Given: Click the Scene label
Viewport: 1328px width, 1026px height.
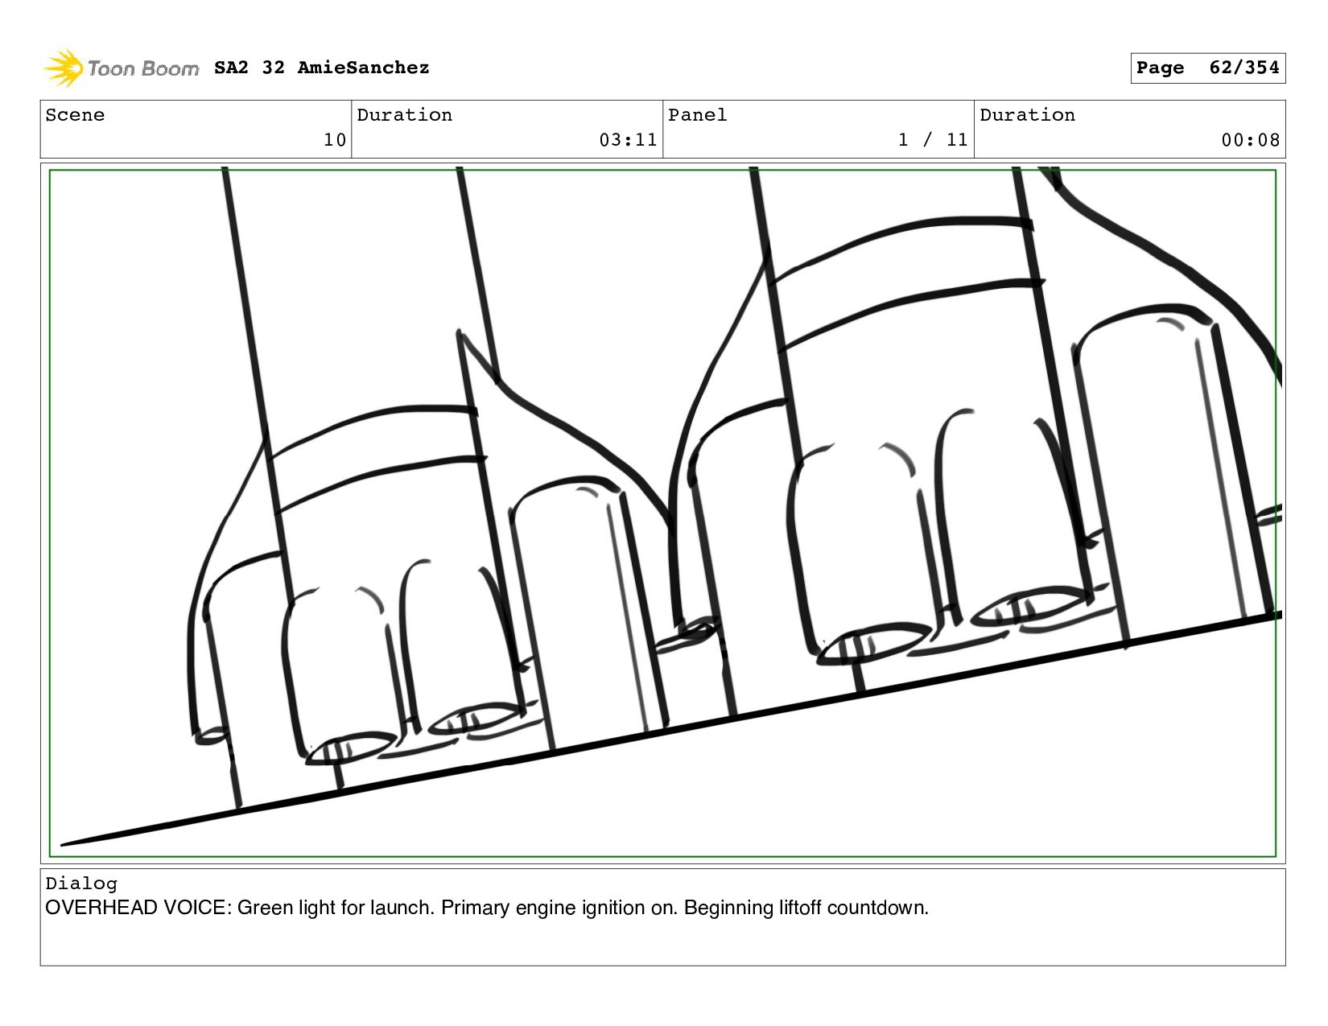Looking at the screenshot, I should click(x=75, y=115).
